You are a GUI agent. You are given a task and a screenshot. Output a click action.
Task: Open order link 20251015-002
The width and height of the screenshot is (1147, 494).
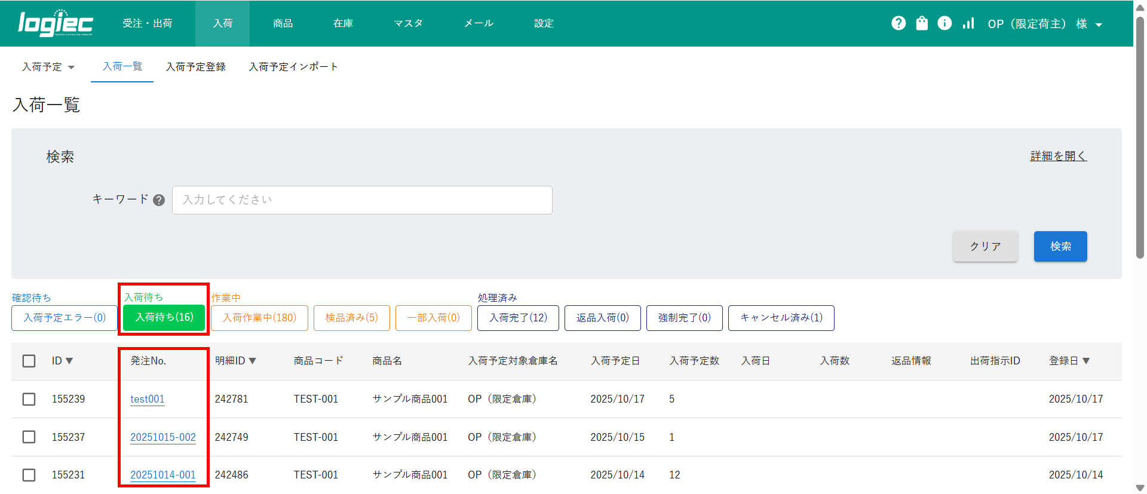click(163, 437)
